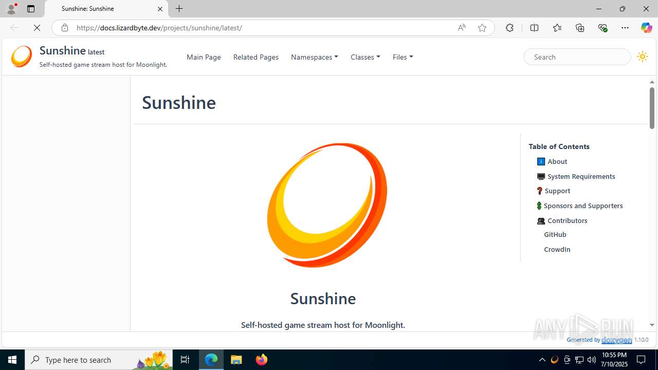Go to GitHub subsection link
Viewport: 658px width, 370px height.
tap(555, 234)
